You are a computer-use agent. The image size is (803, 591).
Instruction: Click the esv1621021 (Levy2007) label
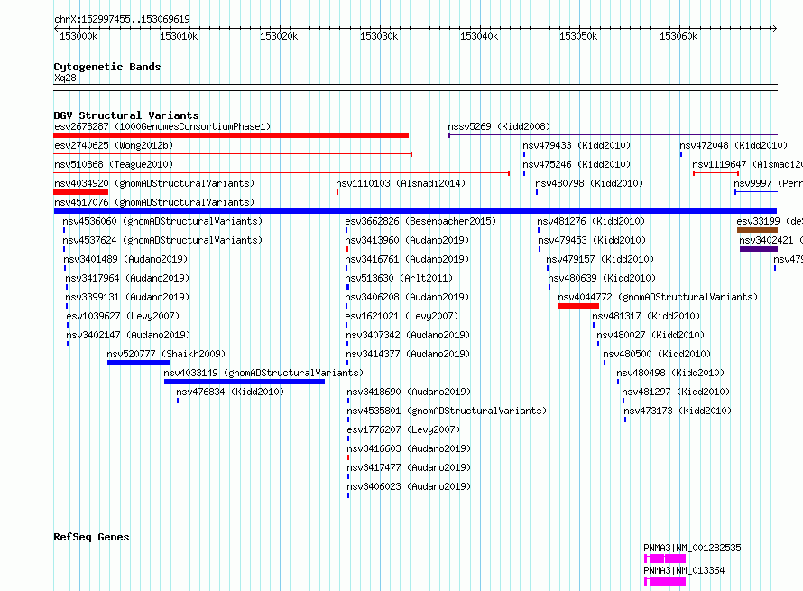pos(401,316)
